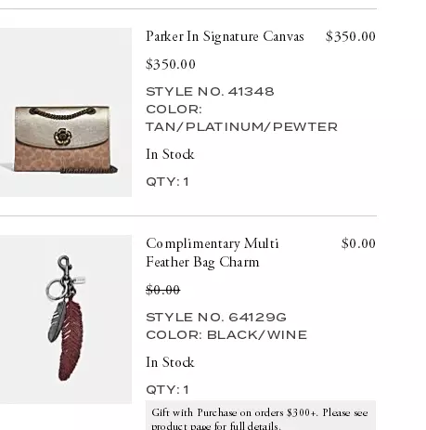The height and width of the screenshot is (430, 426).
Task: Click QTY: 1 on the feather charm
Action: tap(167, 390)
